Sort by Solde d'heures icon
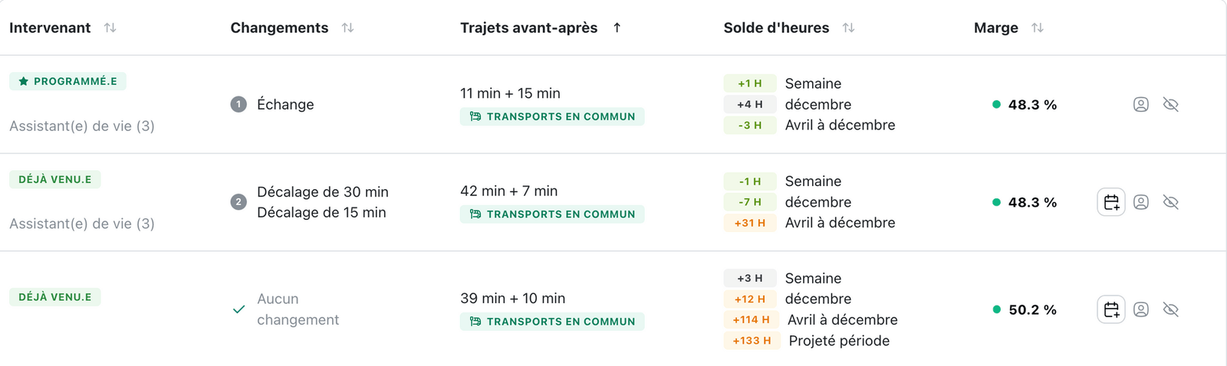Viewport: 1227px width, 366px height. [848, 28]
